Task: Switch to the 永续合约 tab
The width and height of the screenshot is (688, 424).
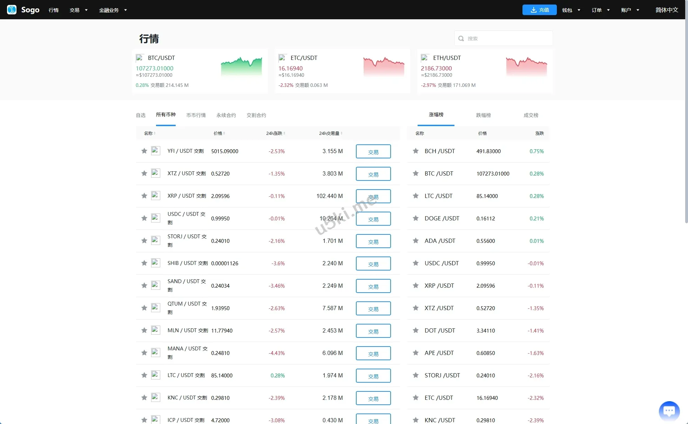Action: click(x=226, y=115)
